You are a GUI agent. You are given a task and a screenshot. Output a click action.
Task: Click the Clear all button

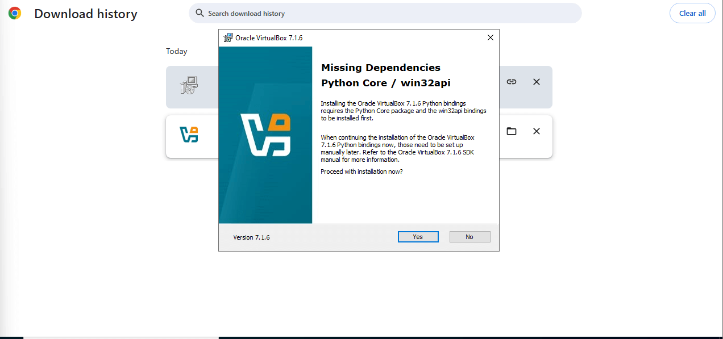pyautogui.click(x=692, y=13)
